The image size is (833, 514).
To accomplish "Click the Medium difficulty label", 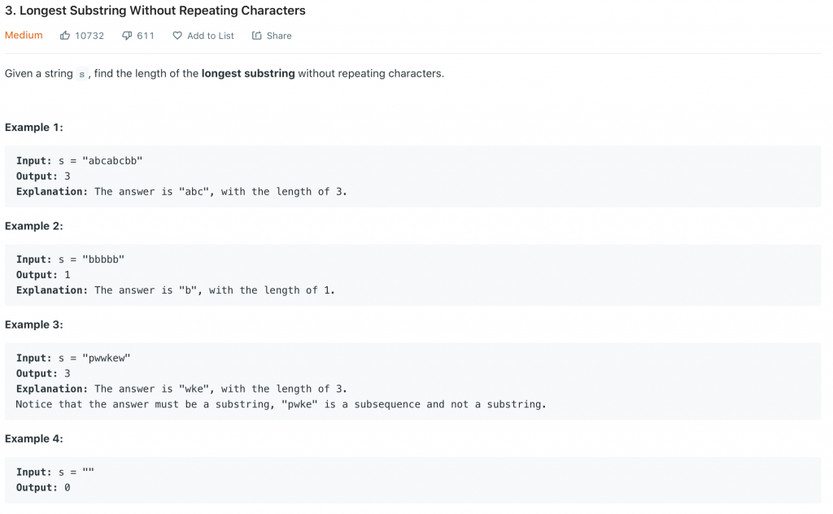I will 24,36.
